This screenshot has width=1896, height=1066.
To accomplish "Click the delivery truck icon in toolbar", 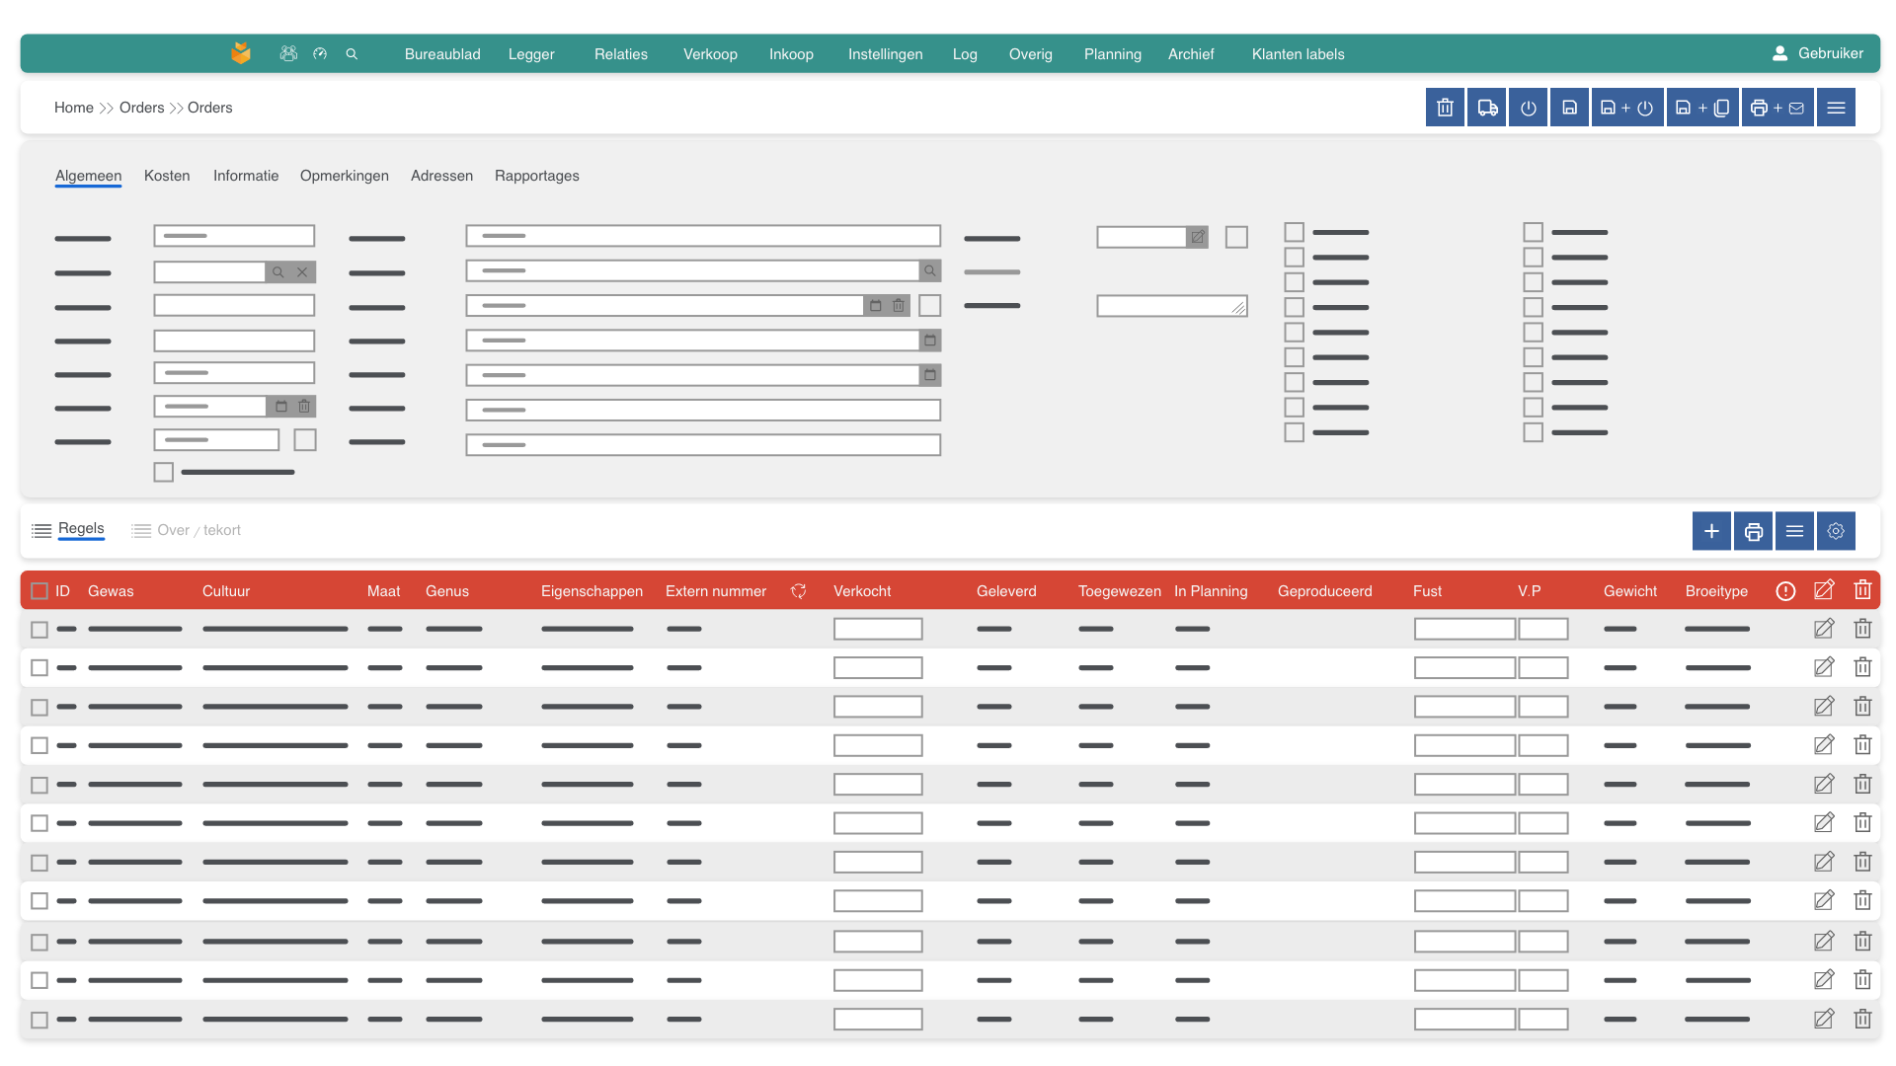I will [x=1486, y=108].
